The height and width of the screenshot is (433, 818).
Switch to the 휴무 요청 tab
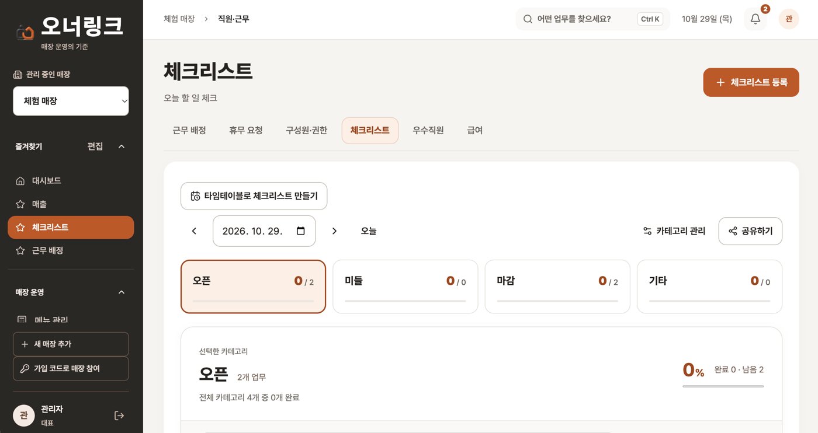(x=246, y=130)
